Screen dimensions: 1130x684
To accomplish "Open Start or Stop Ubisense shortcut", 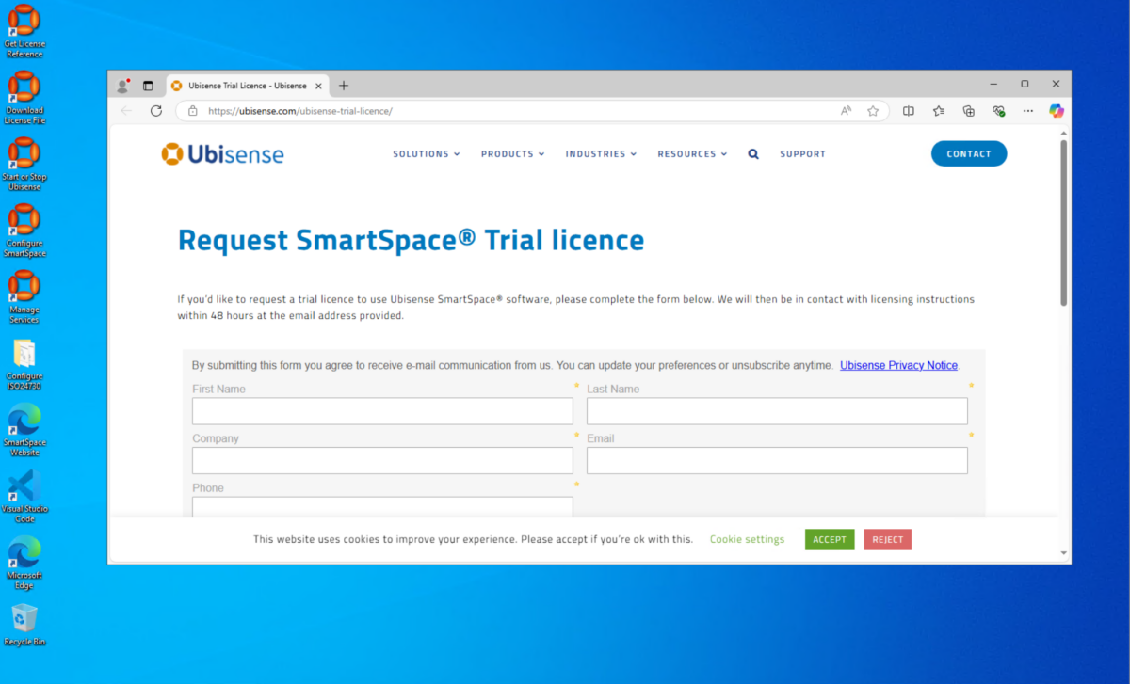I will pyautogui.click(x=24, y=163).
